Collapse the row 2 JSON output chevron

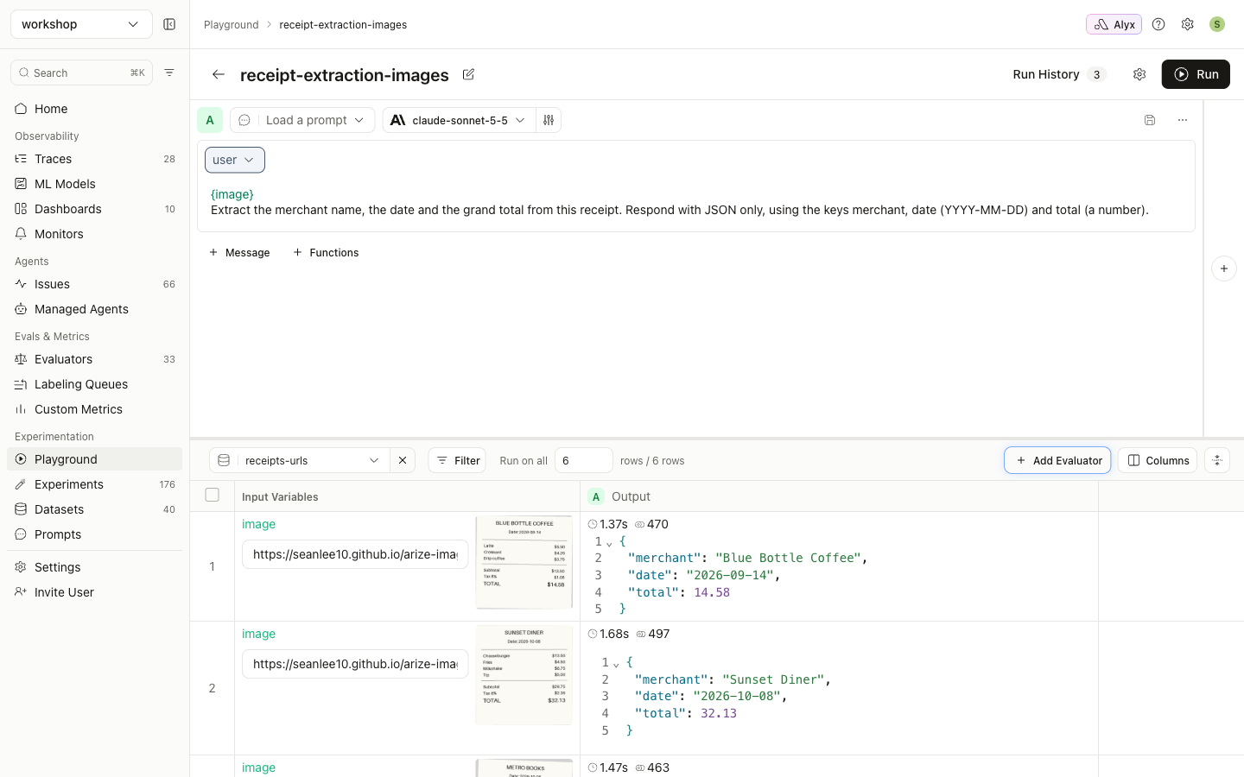click(x=616, y=664)
